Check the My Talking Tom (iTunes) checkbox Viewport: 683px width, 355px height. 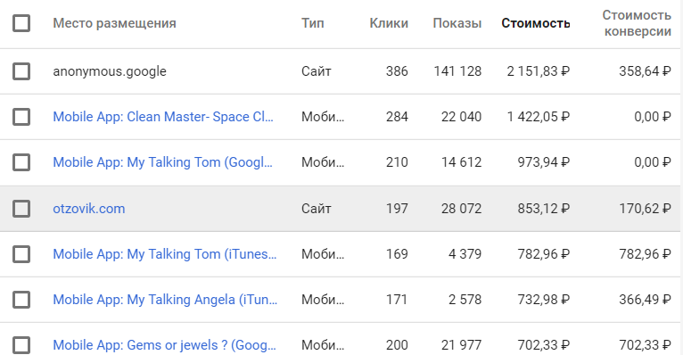click(x=21, y=254)
